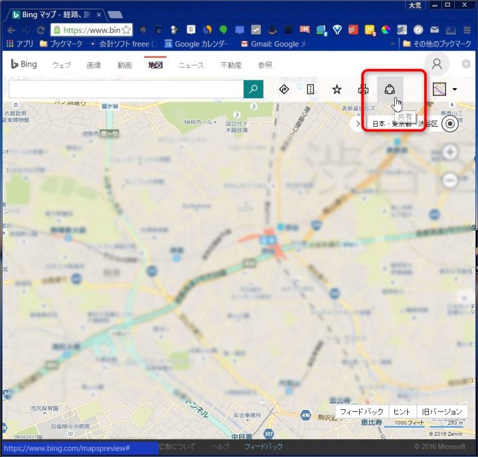Screen dimensions: 478x457
Task: Click the teal search magnifier button
Action: click(254, 90)
